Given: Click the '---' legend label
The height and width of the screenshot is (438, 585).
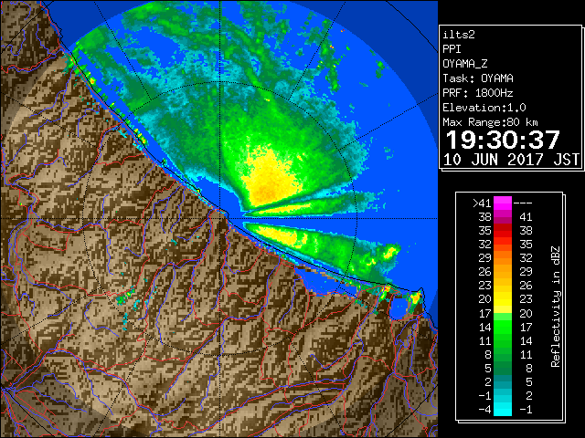Looking at the screenshot, I should 523,203.
